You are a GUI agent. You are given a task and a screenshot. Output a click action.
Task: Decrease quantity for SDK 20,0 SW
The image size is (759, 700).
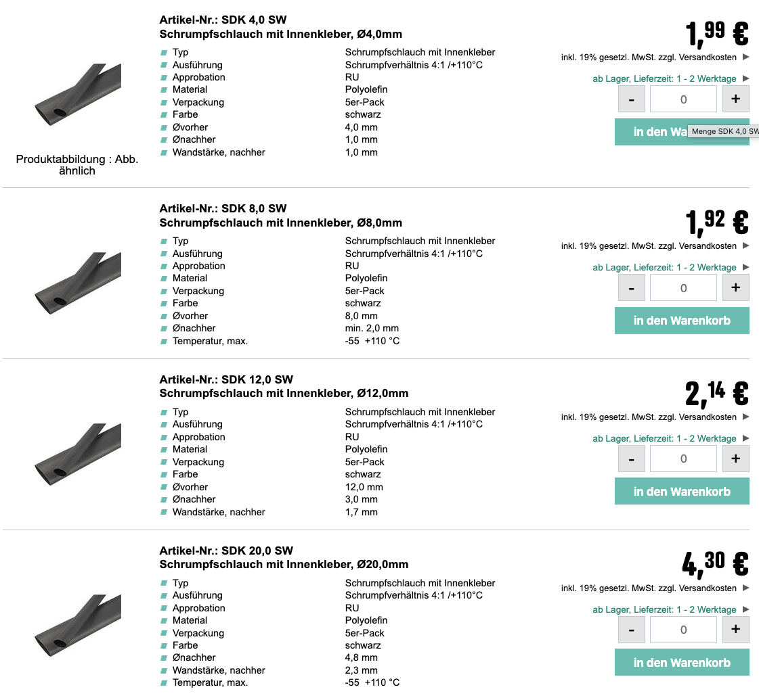point(632,630)
